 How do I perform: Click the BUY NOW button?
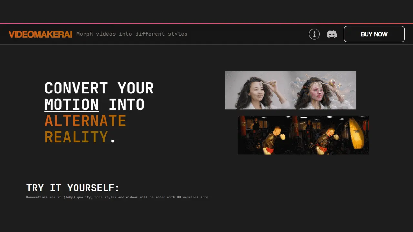coord(374,34)
